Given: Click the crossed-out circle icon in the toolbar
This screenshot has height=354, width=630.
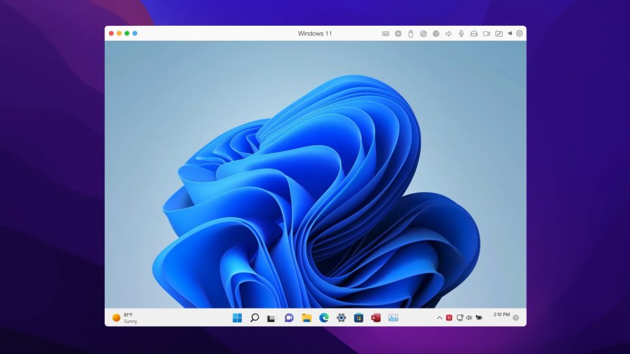Looking at the screenshot, I should pos(423,34).
